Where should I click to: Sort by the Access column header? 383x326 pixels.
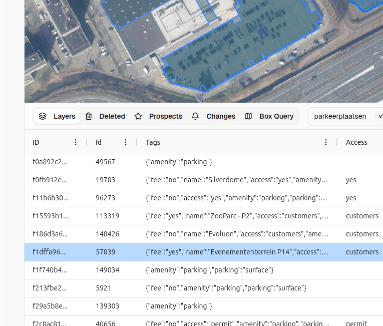click(356, 142)
